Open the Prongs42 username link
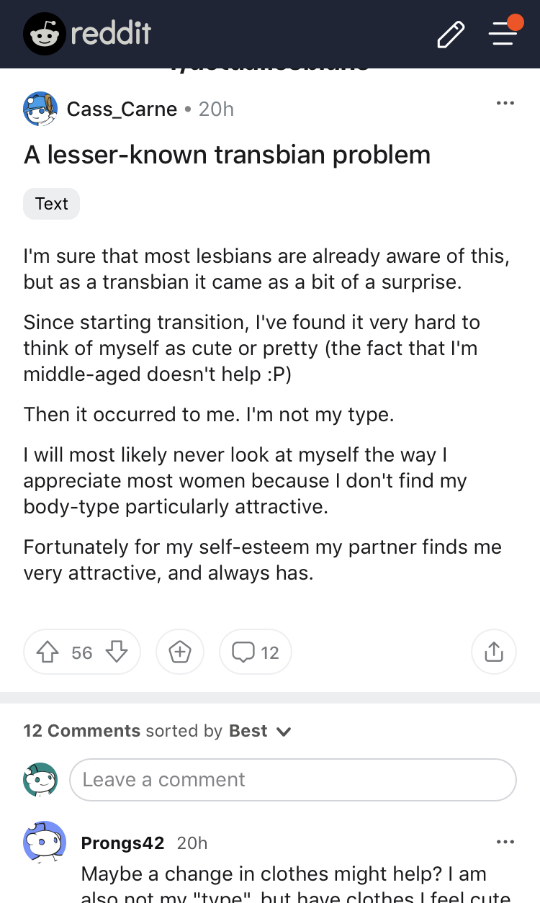Screen dimensions: 540x903 [122, 843]
